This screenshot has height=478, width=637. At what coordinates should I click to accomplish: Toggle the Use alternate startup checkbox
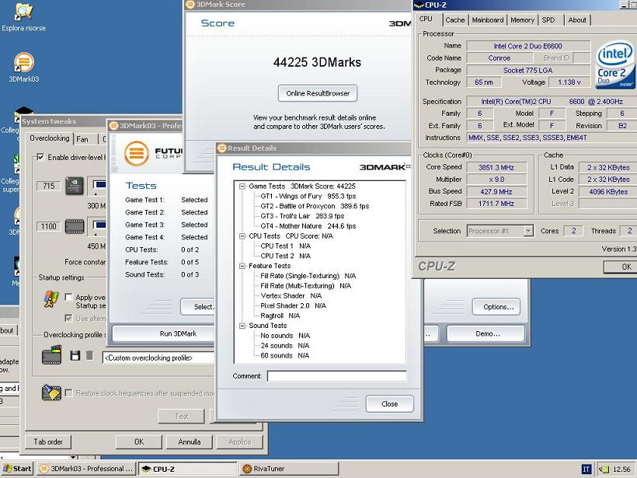[x=68, y=318]
